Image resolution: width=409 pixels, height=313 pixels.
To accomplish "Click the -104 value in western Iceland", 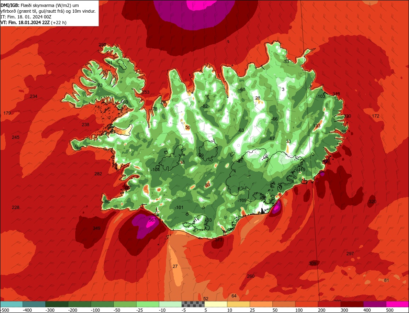I will coord(155,170).
